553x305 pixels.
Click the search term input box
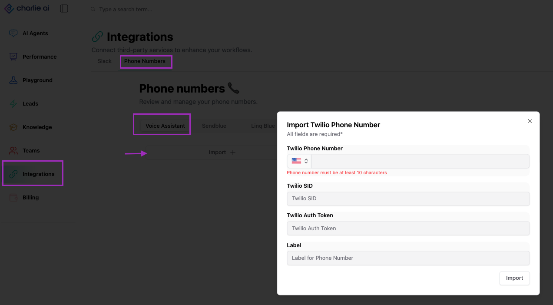126,10
